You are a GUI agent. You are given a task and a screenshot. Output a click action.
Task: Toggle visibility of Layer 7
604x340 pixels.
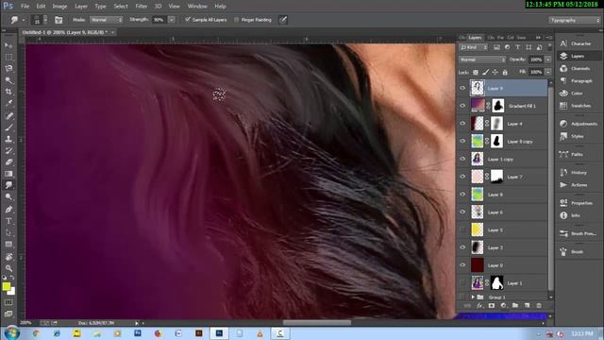[x=462, y=177]
